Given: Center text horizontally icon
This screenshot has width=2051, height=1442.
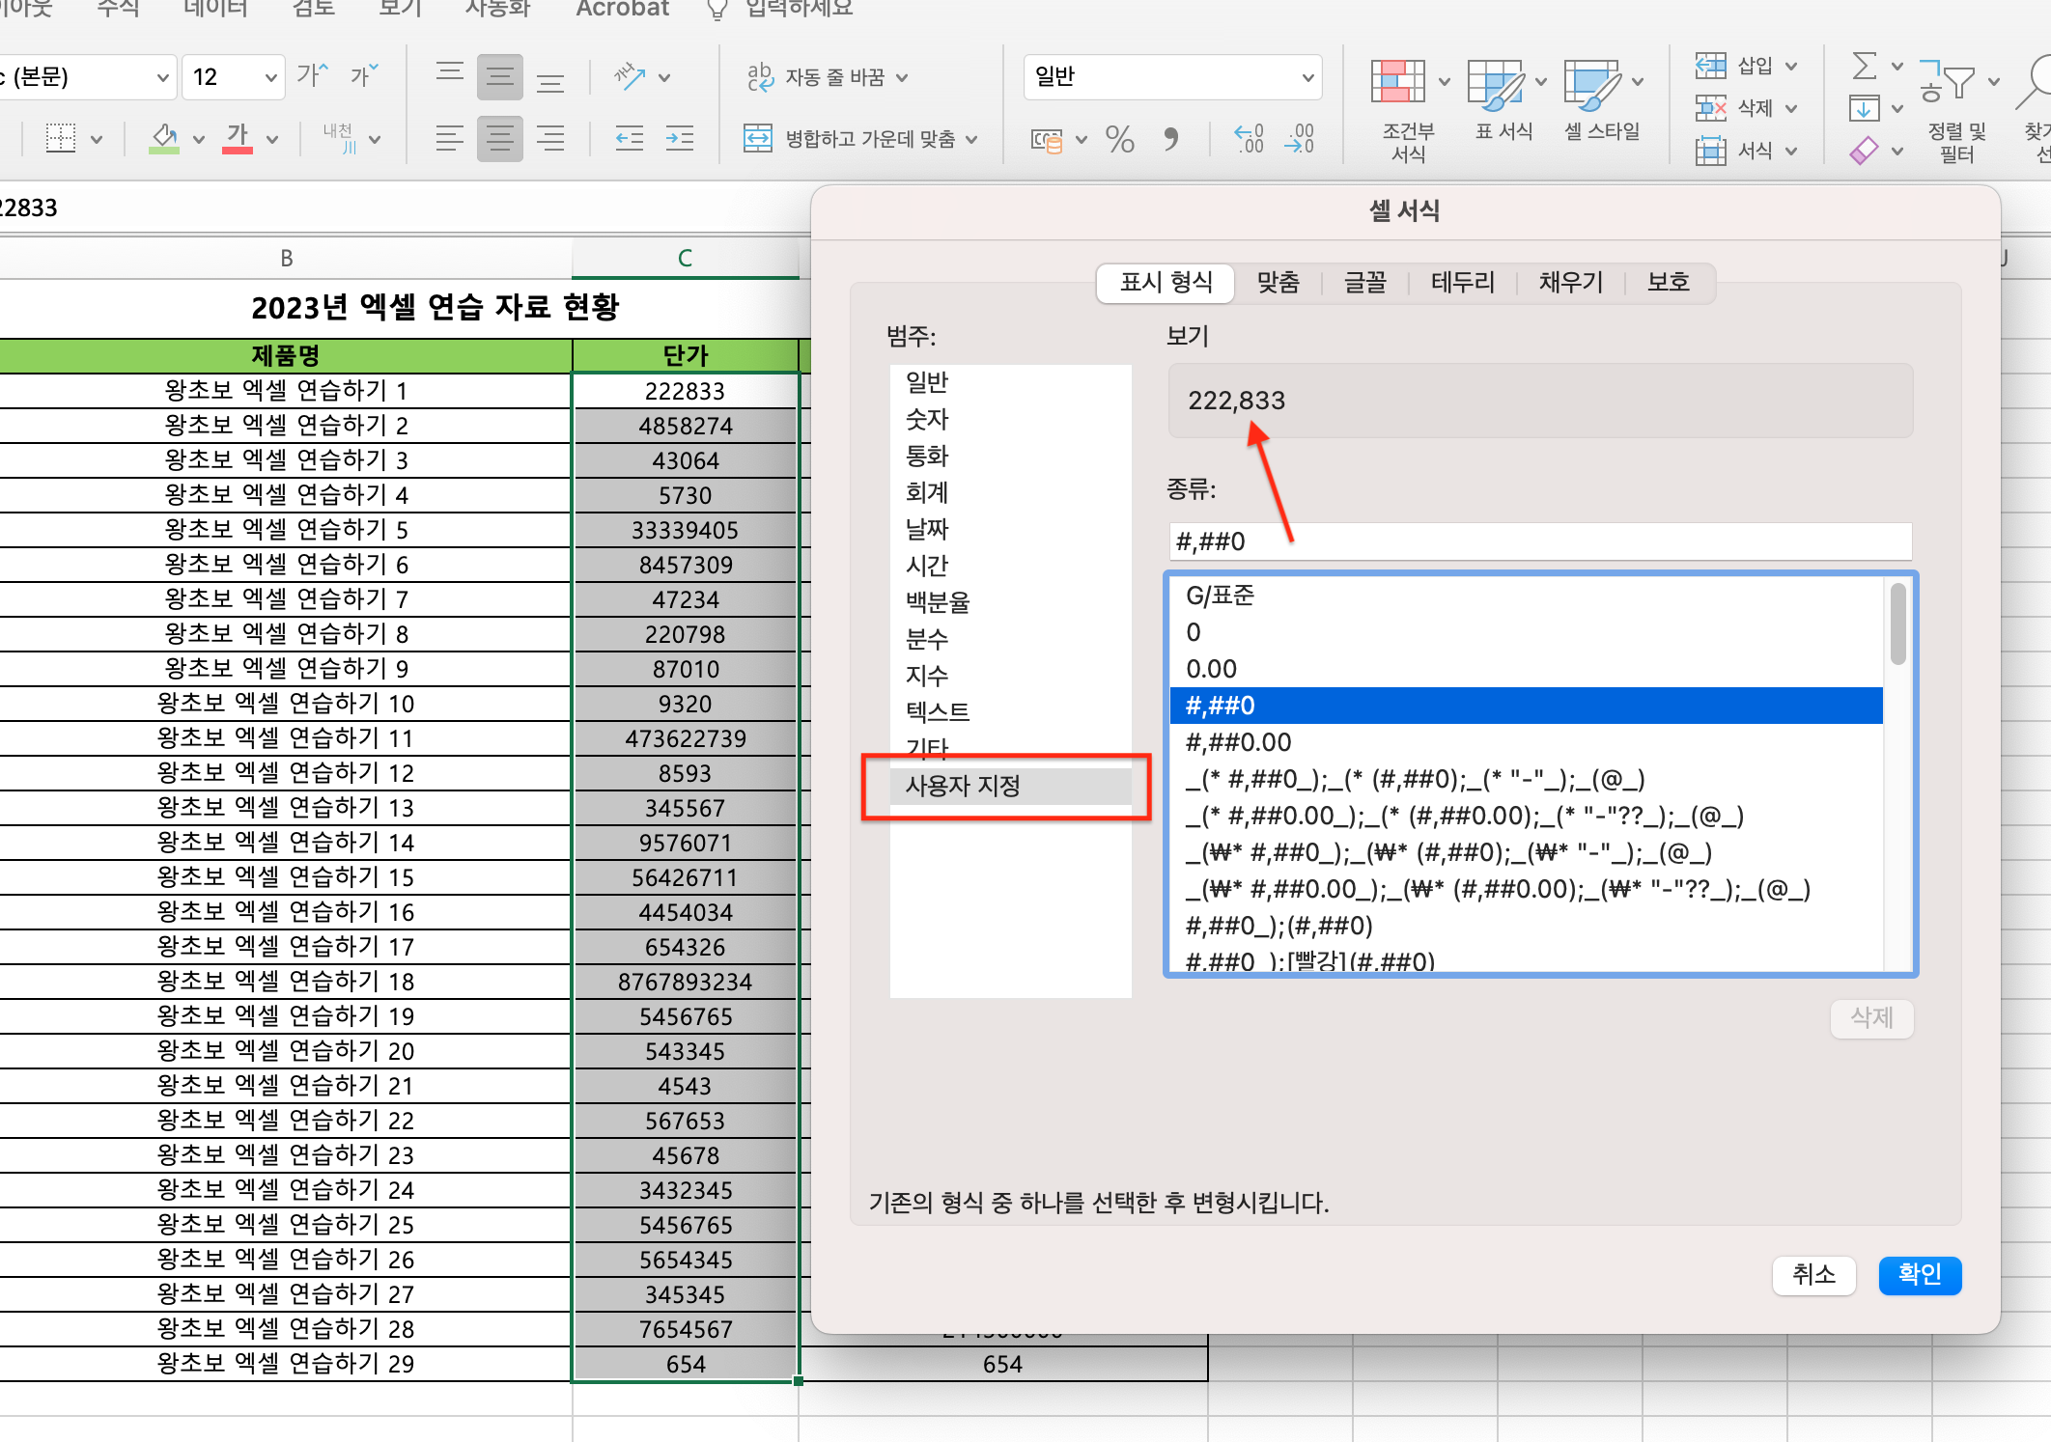Looking at the screenshot, I should [x=500, y=139].
